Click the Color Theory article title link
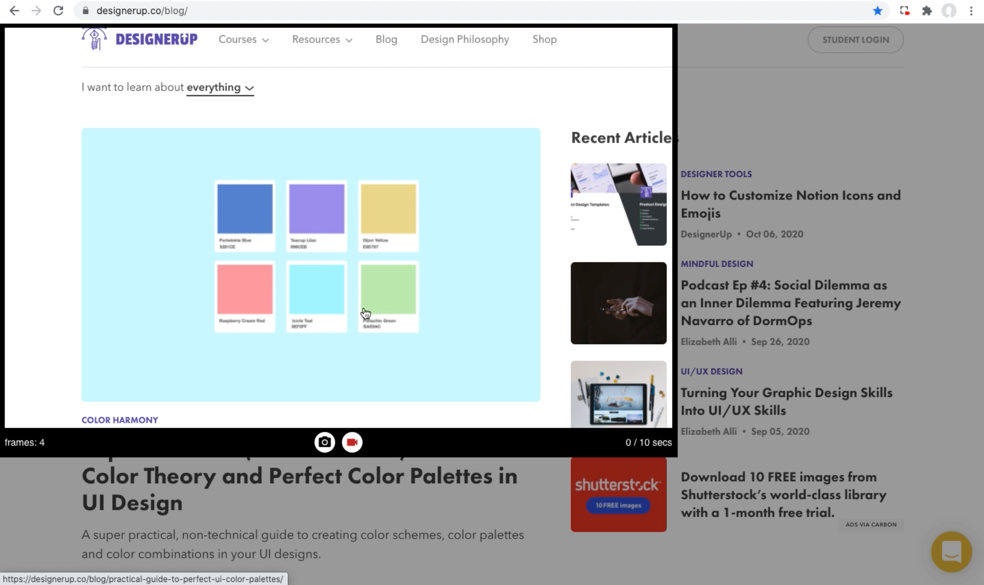This screenshot has width=984, height=585. coord(299,489)
